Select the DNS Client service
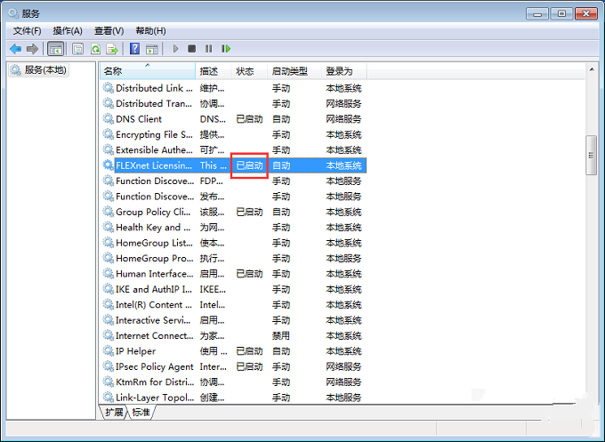Screen dimensions: 605x442 (233, 119)
